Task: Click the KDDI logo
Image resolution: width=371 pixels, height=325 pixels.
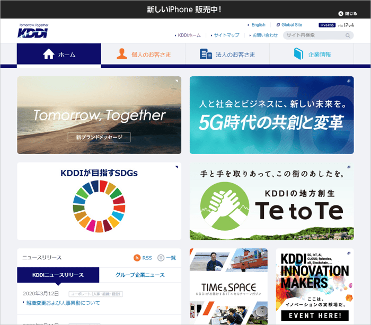Action: click(x=33, y=31)
